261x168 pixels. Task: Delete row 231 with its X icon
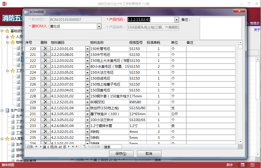click(x=45, y=114)
